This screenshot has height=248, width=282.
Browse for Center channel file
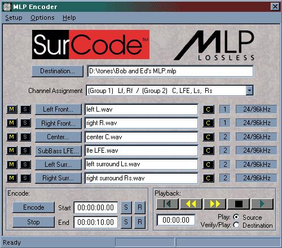[58, 137]
